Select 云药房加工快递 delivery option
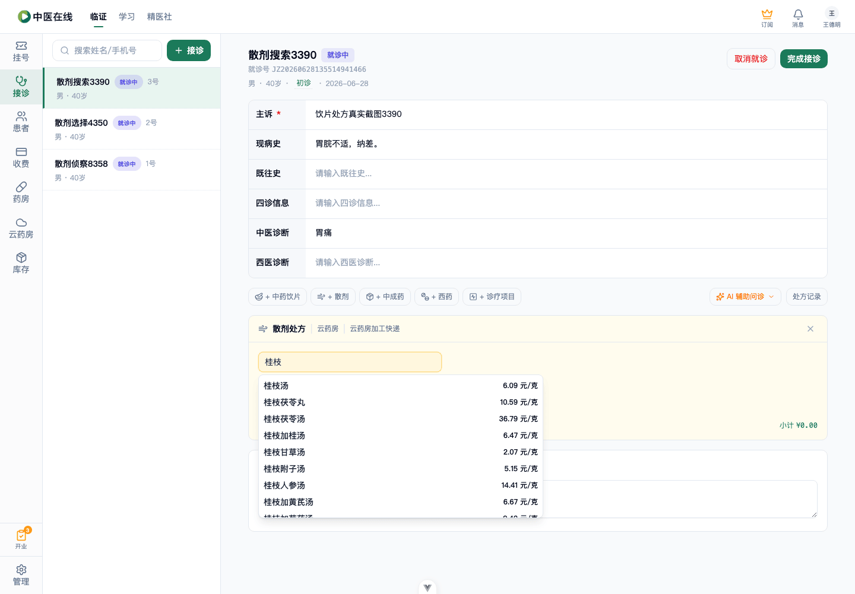 pos(375,329)
